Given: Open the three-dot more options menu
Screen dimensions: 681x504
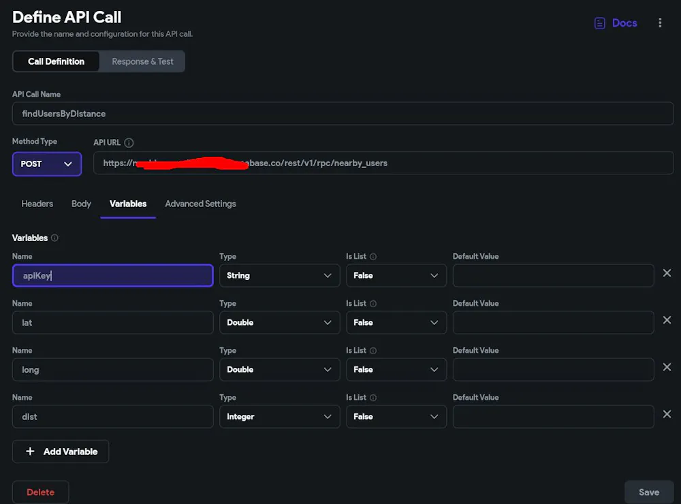Looking at the screenshot, I should pos(660,23).
